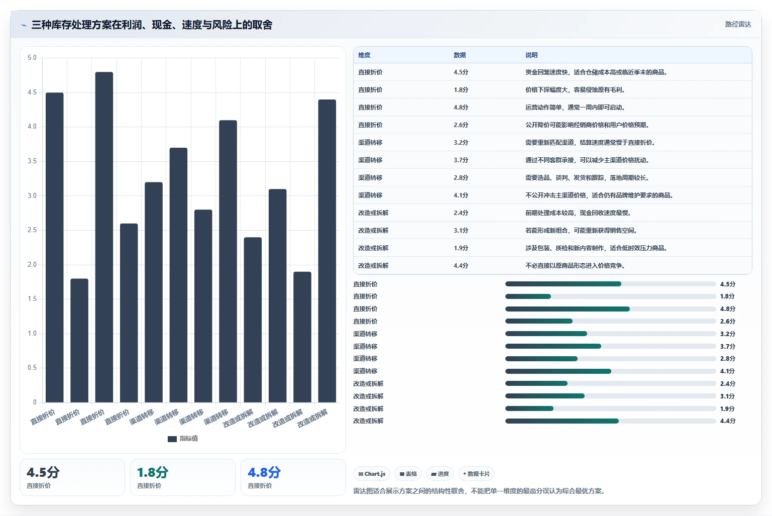Click the 4.4分 progress bar
This screenshot has height=516, width=772.
(x=610, y=421)
